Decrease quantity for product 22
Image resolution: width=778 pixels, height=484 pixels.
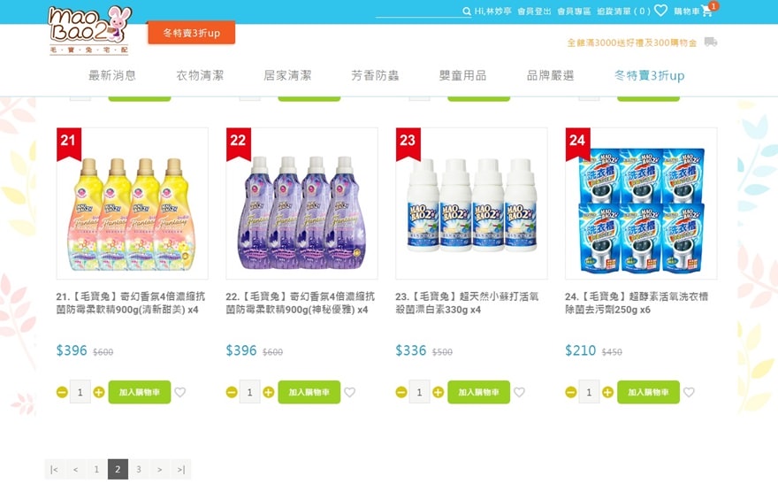click(232, 392)
